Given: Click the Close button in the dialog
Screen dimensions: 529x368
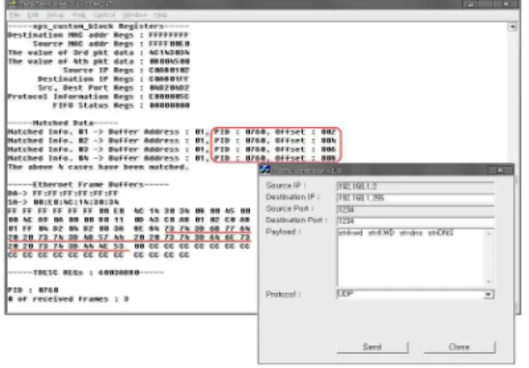Looking at the screenshot, I should point(459,347).
